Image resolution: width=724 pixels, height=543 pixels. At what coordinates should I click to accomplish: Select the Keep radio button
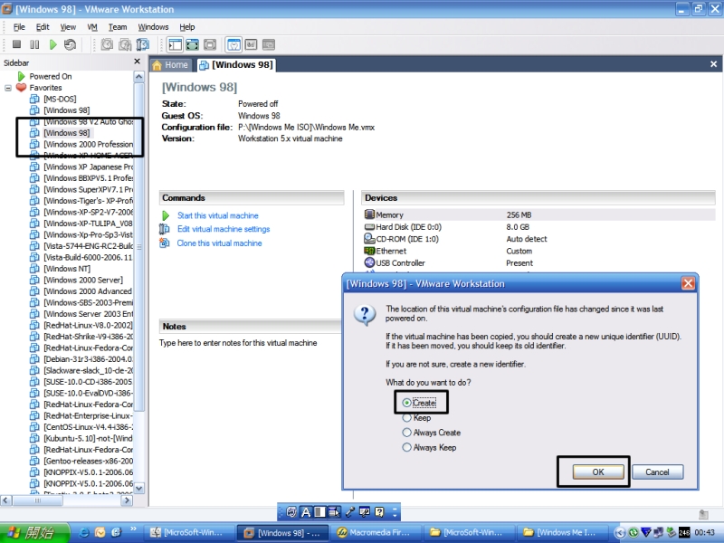406,418
